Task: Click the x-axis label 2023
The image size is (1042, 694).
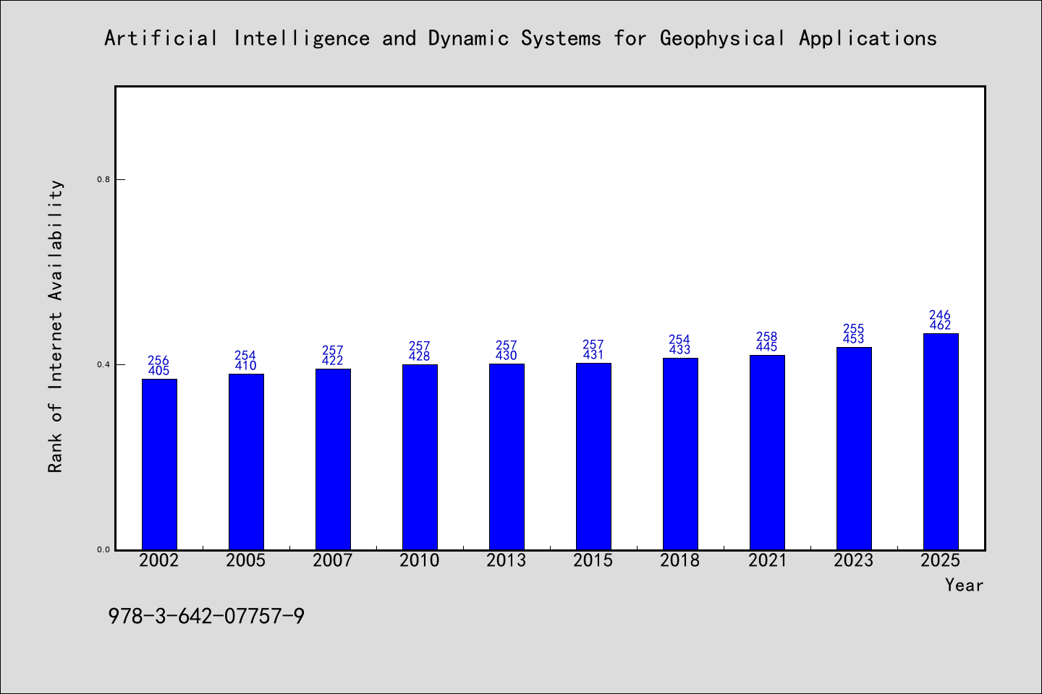Action: pos(854,560)
